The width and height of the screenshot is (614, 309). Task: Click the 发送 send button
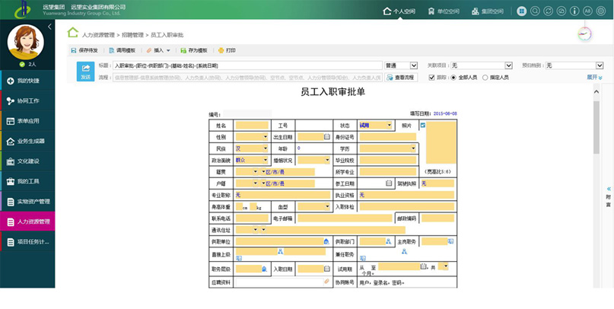[x=85, y=72]
